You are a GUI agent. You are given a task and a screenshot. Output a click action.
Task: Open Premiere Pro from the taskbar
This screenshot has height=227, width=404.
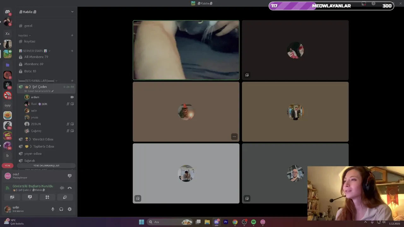coord(226,222)
